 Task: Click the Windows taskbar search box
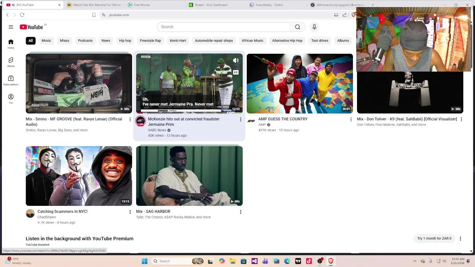click(x=178, y=261)
